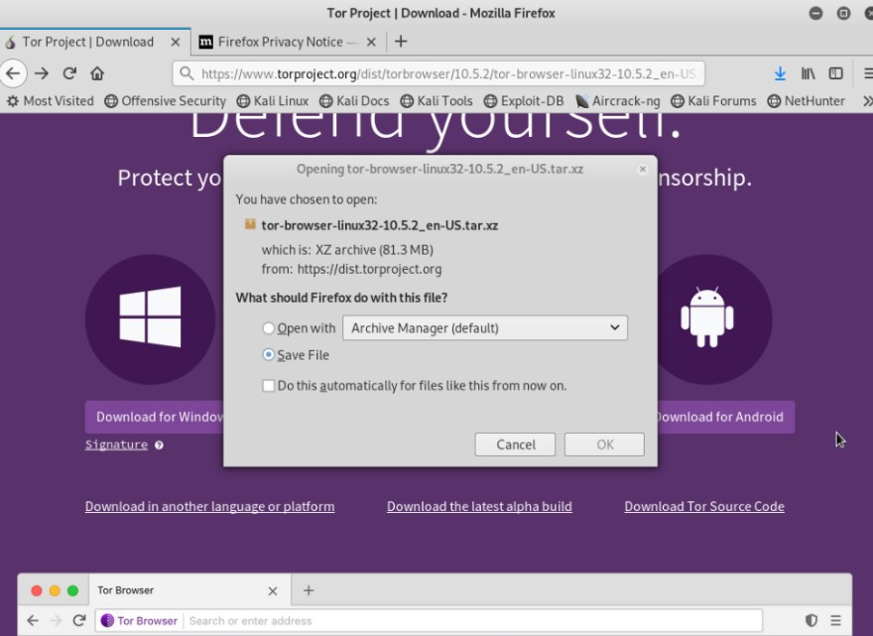This screenshot has height=636, width=873.
Task: Click the red dot in Tor Browser mockup
Action: click(37, 590)
